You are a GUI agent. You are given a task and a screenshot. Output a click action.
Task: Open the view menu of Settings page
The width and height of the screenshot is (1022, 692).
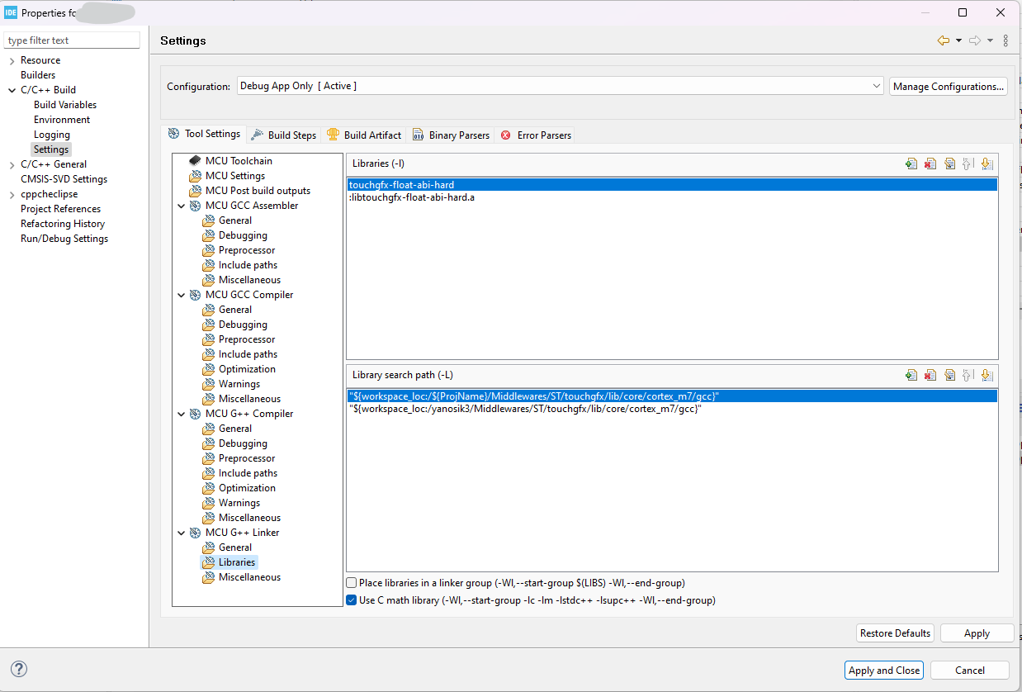pyautogui.click(x=1005, y=40)
